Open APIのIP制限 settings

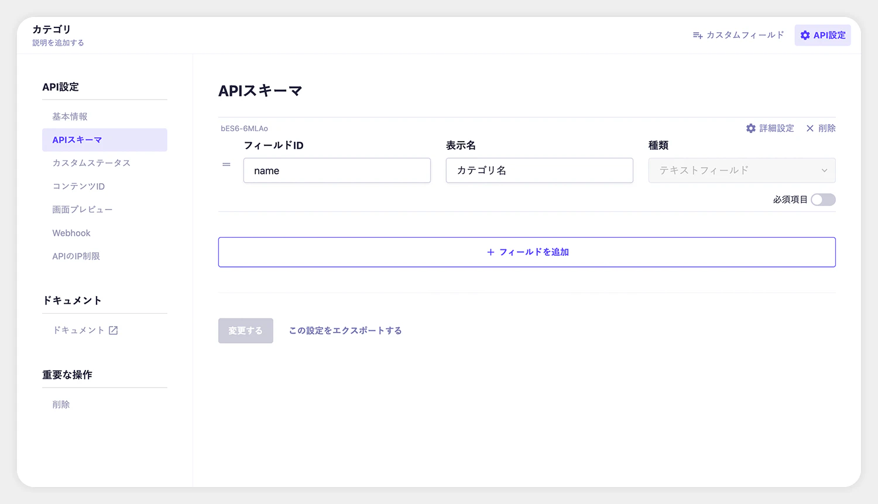76,256
